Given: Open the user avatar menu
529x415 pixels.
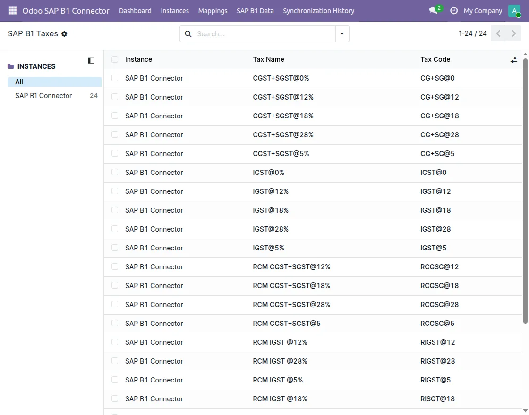Looking at the screenshot, I should coord(514,11).
